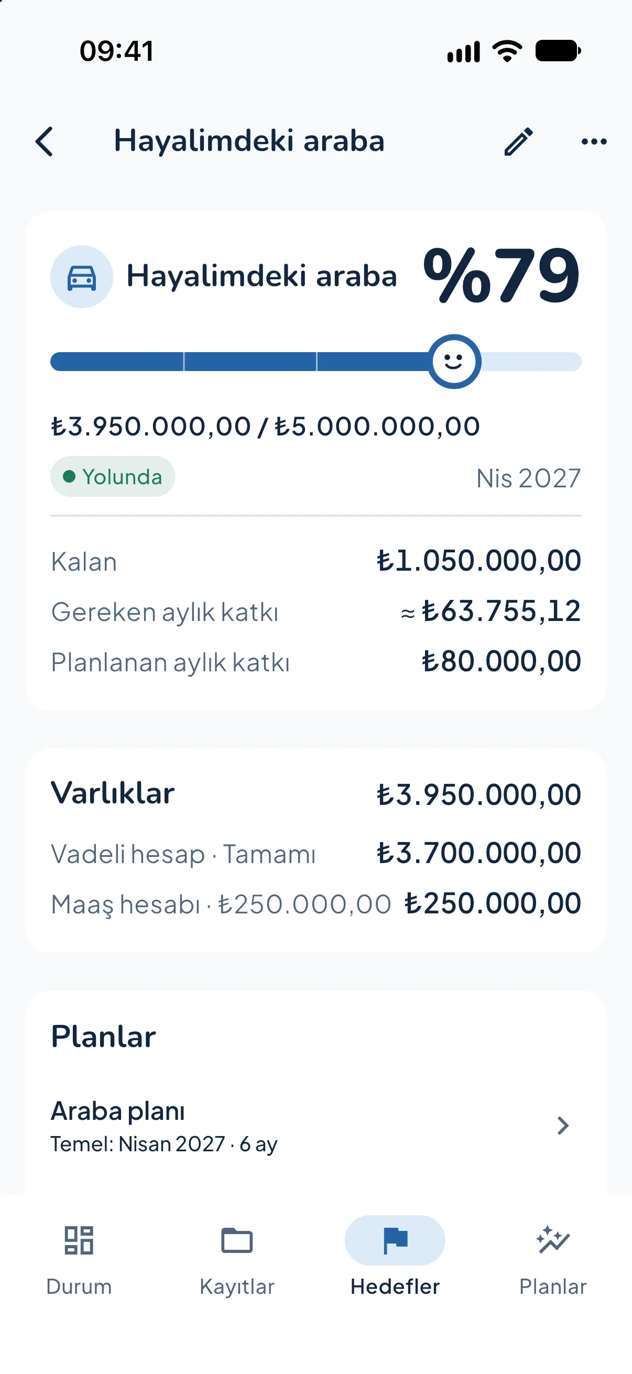Switch to the Planlar tab icon
The height and width of the screenshot is (1374, 632).
(553, 1240)
